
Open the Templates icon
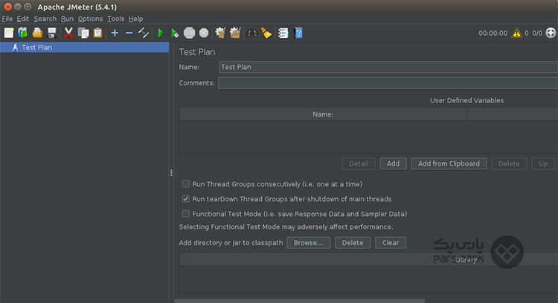point(23,33)
